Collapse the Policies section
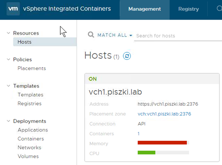222x165 pixels. (x=8, y=59)
